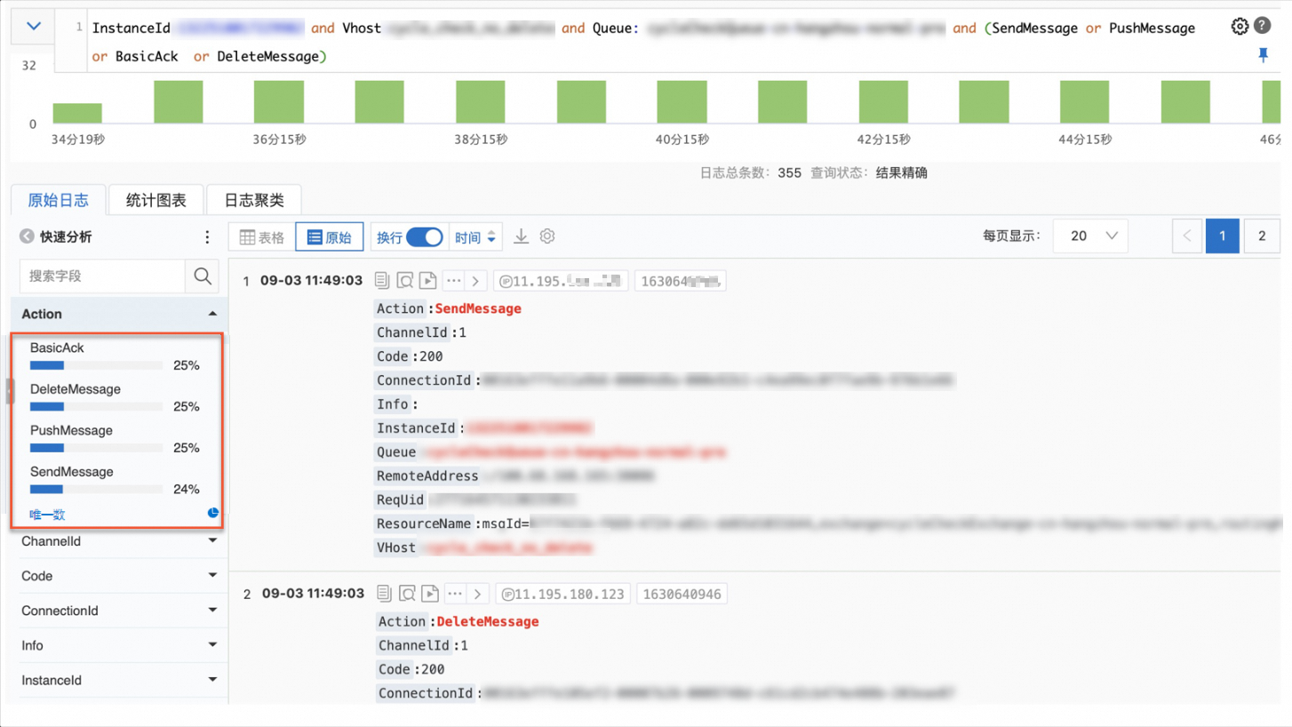Click the RemoteAddress key in log 1
1292x727 pixels.
point(427,475)
